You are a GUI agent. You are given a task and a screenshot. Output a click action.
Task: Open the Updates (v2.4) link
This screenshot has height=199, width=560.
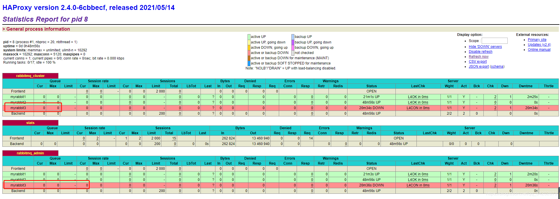pyautogui.click(x=539, y=45)
